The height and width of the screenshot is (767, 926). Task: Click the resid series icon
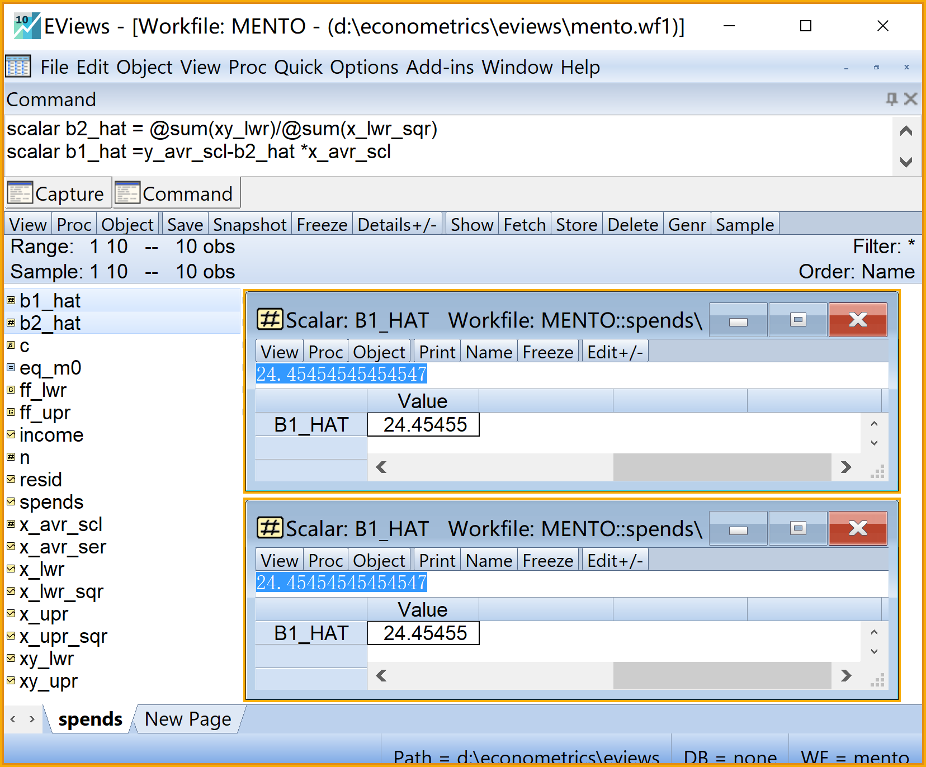click(x=11, y=480)
